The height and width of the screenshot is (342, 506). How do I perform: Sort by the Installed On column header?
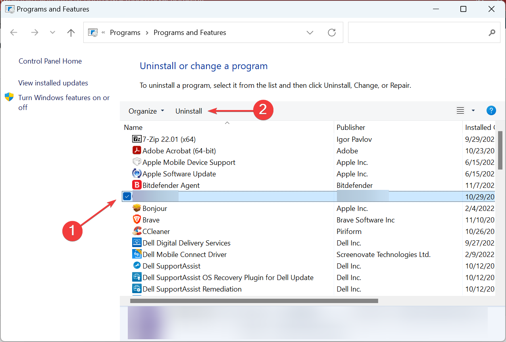(479, 128)
